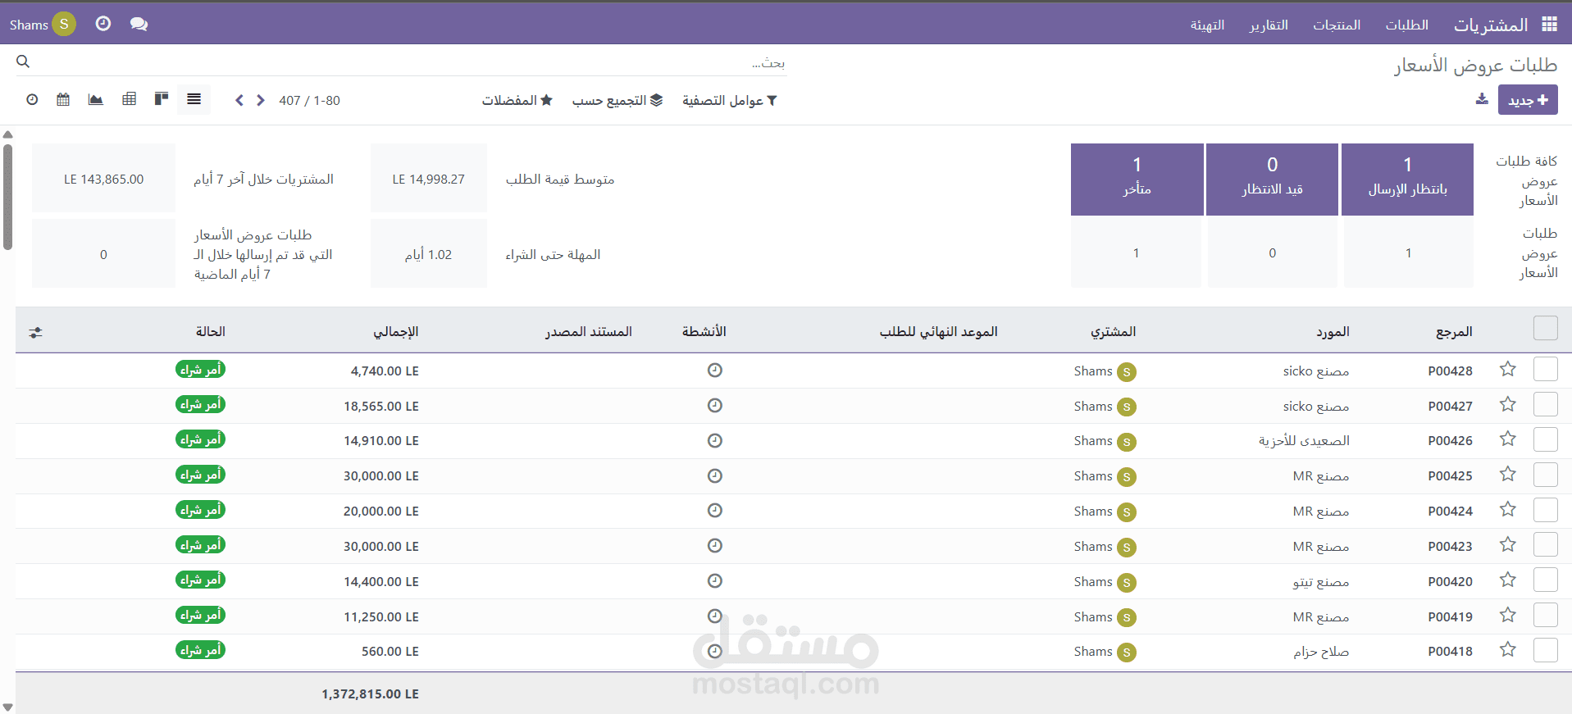This screenshot has width=1572, height=714.
Task: Sort by الحالة column header
Action: point(211,331)
